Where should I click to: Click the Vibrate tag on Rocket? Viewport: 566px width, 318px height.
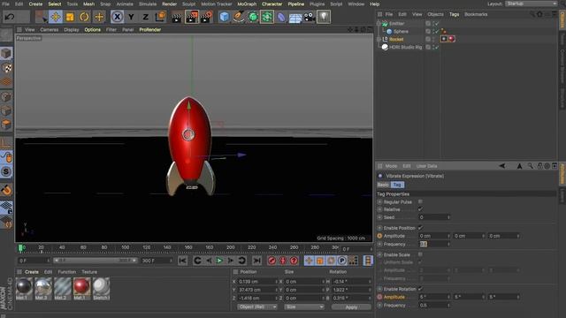pyautogui.click(x=444, y=39)
